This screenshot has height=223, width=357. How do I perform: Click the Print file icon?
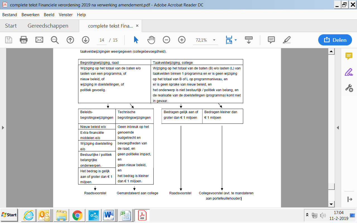point(24,40)
